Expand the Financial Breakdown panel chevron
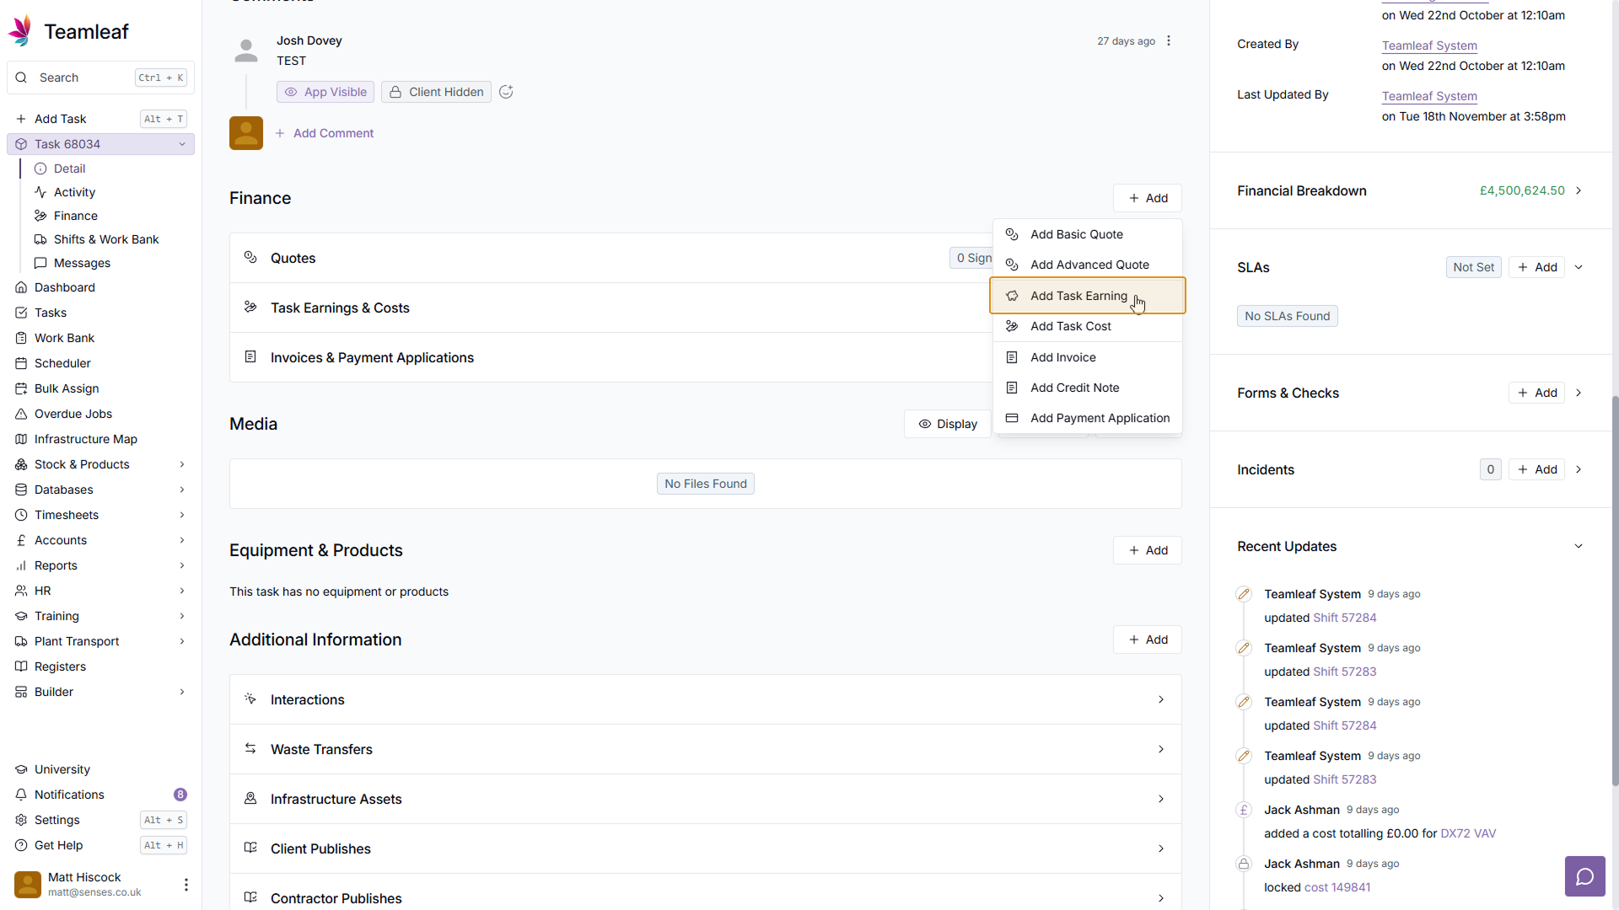 click(1579, 190)
